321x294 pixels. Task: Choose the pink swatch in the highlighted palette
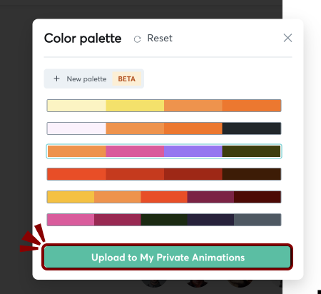(135, 151)
